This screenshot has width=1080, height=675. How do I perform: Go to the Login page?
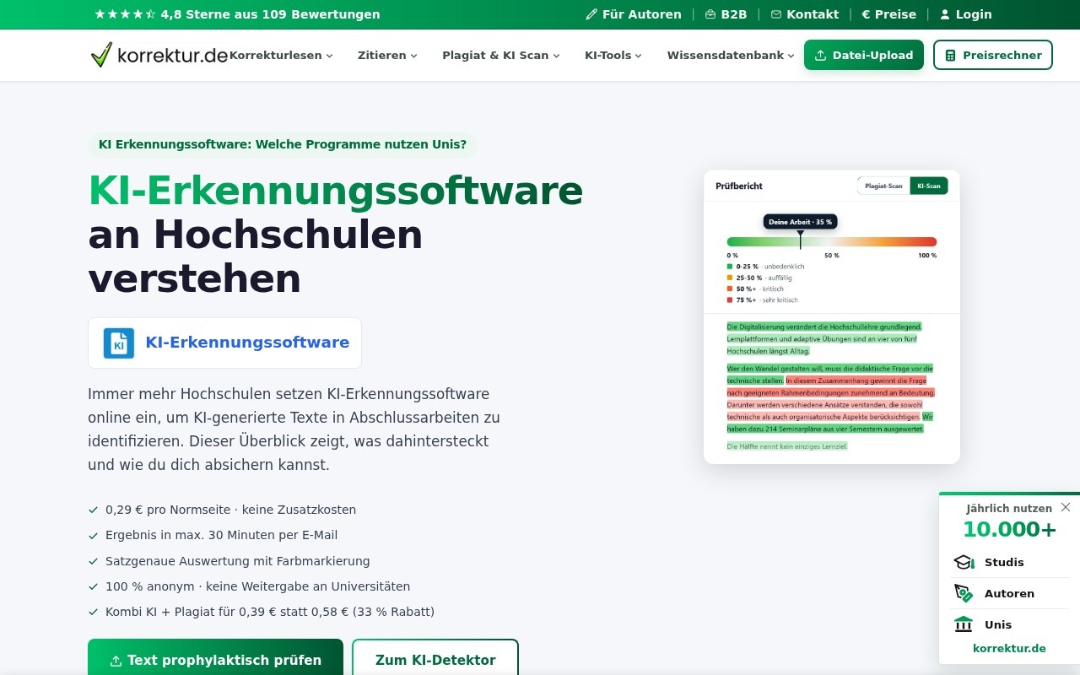click(x=966, y=14)
